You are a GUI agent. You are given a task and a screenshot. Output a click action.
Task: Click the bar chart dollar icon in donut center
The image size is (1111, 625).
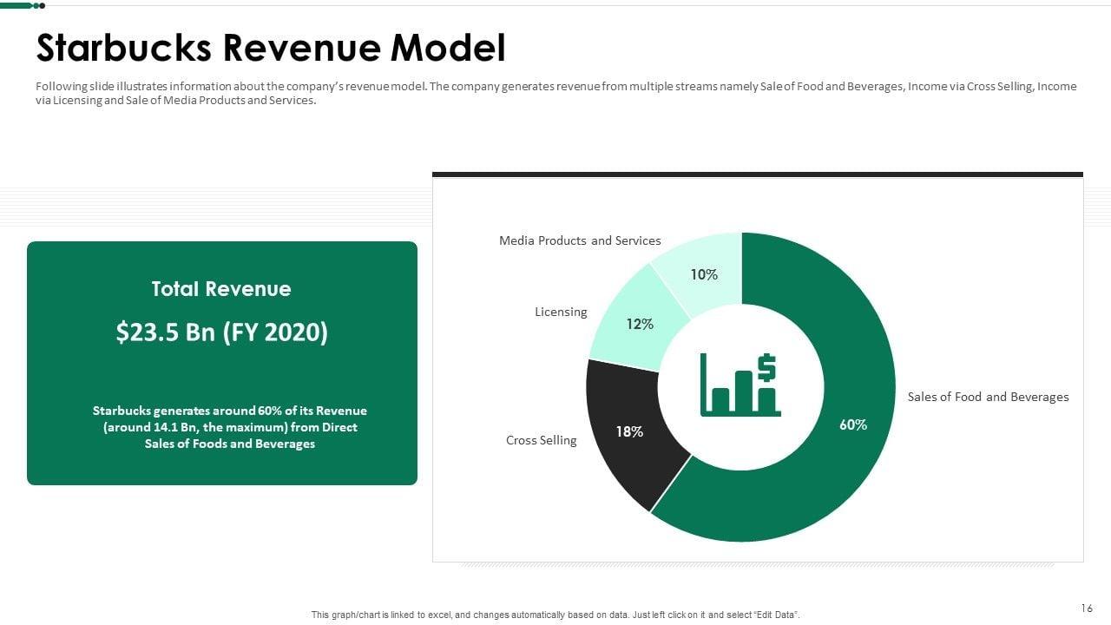point(740,385)
